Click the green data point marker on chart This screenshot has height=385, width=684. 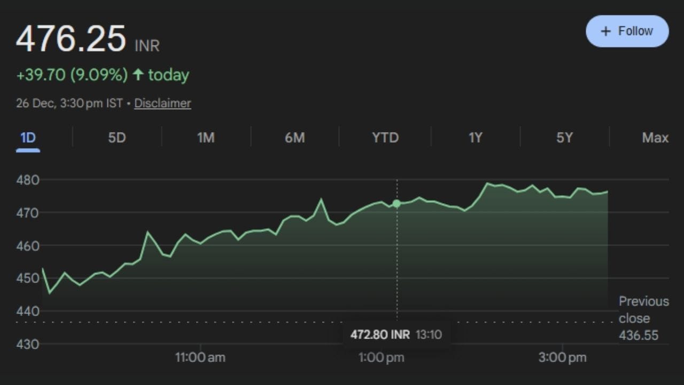(397, 204)
